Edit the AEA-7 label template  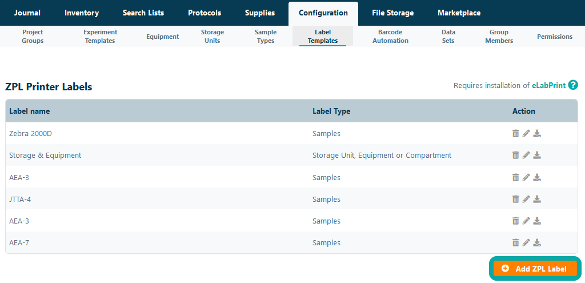click(526, 242)
